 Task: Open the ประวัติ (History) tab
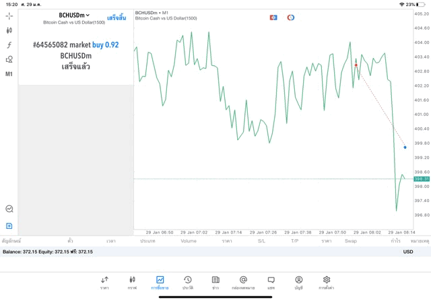(188, 283)
